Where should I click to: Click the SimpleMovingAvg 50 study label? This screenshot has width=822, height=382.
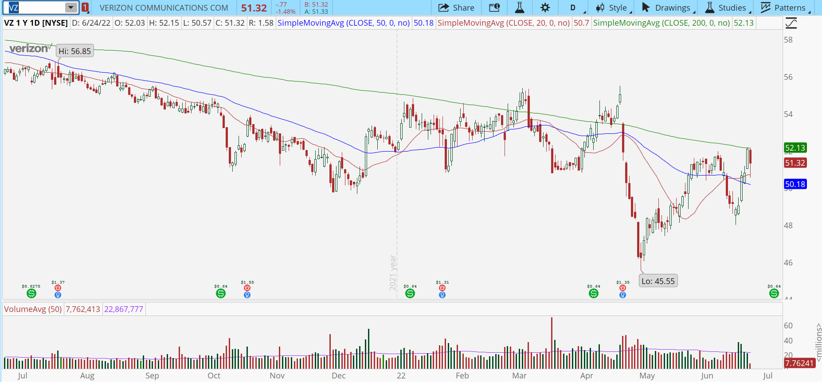click(344, 23)
